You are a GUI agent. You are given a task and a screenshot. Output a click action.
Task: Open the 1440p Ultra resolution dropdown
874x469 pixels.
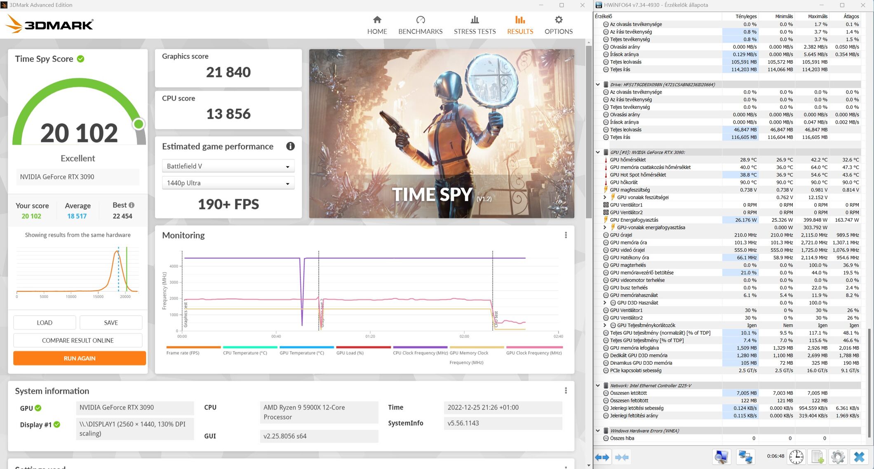point(228,183)
